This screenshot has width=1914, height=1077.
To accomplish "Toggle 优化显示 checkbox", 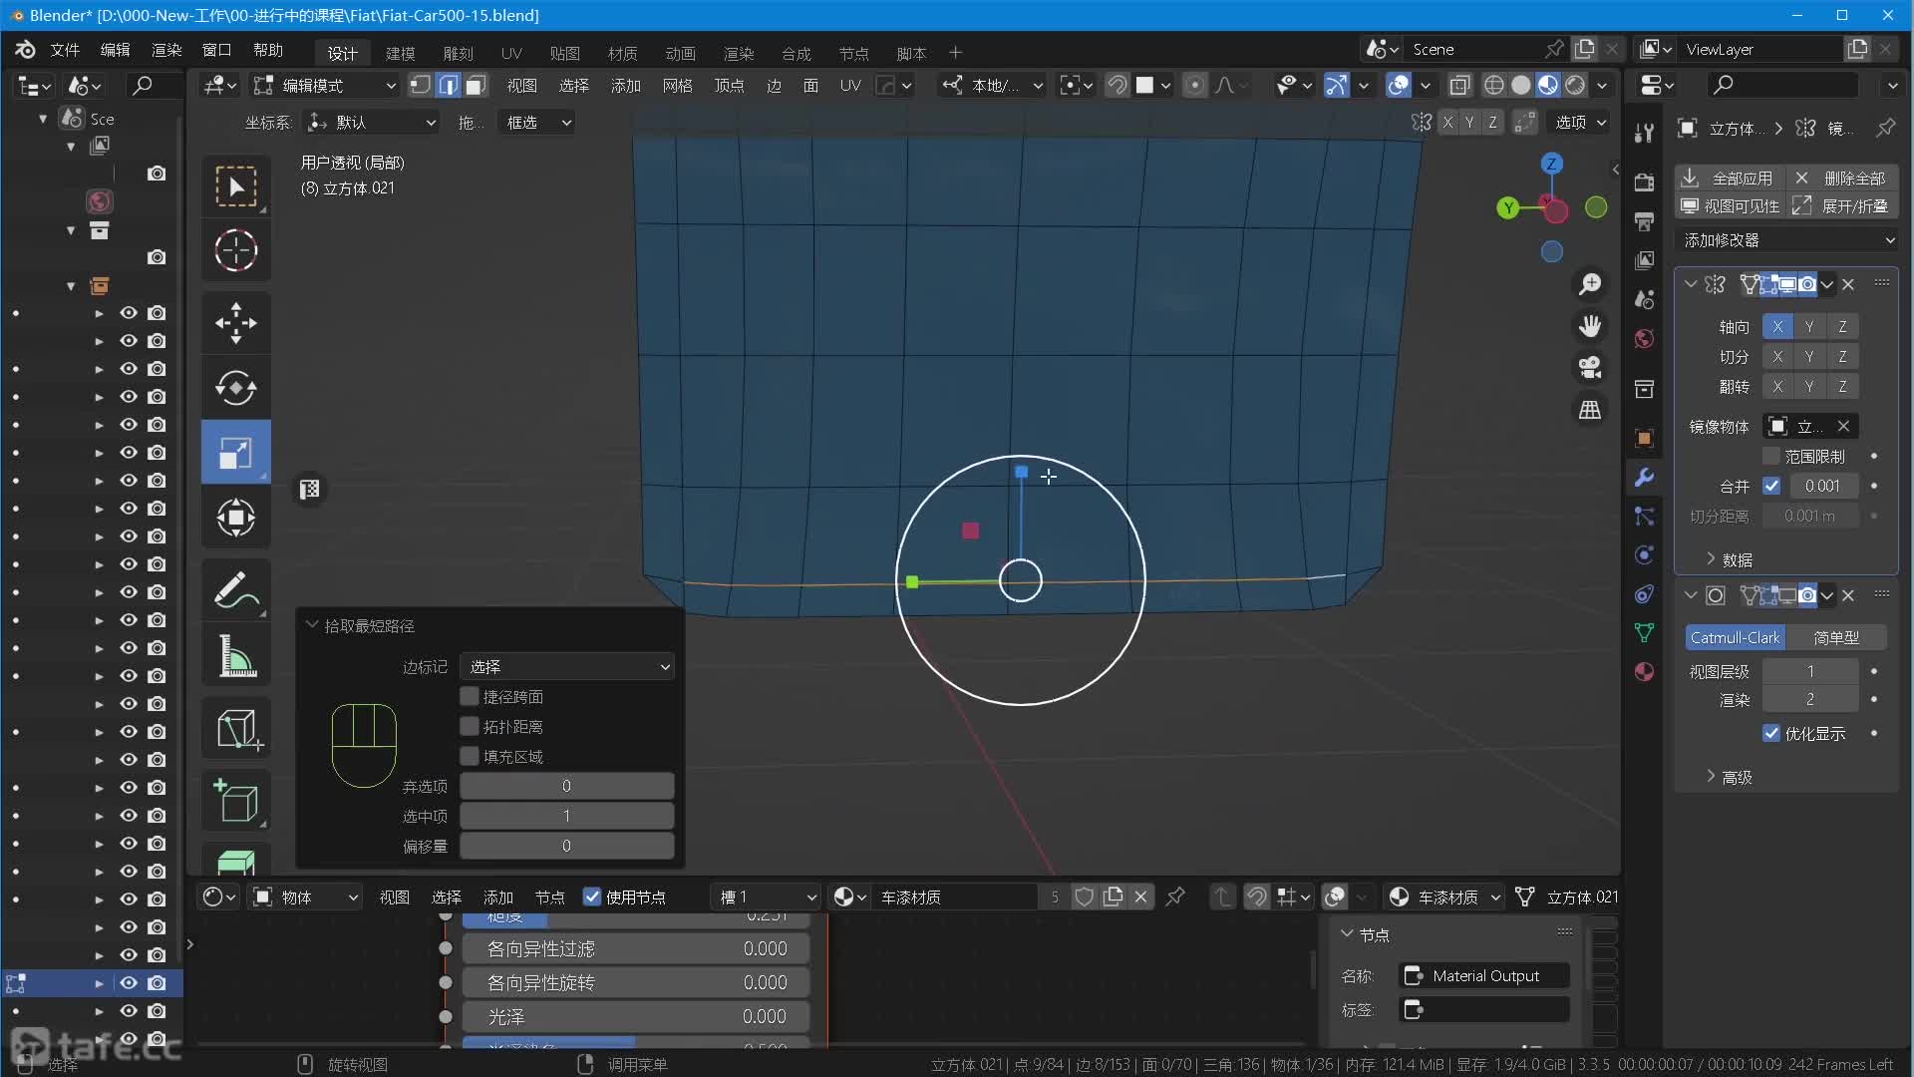I will (1771, 733).
